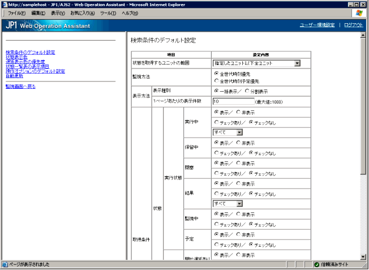Click the vertical scrollbar thumb

363,106
